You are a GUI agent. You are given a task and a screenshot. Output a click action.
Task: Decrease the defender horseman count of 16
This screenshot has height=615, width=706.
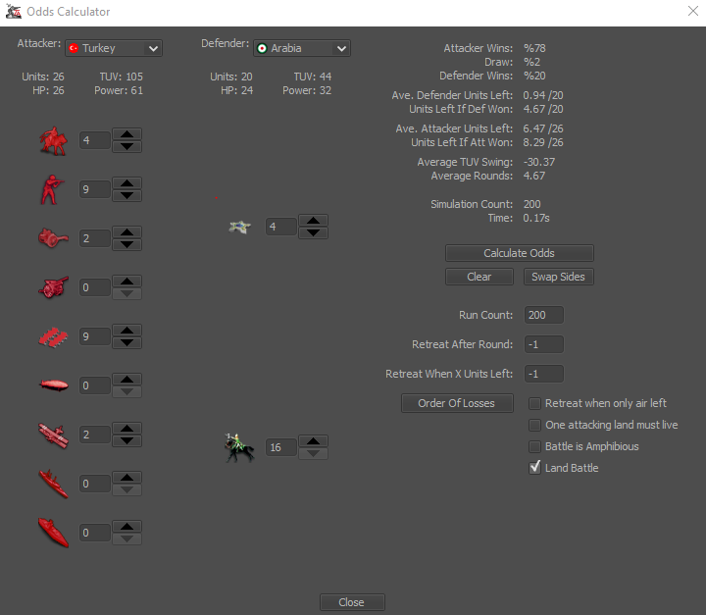click(312, 453)
